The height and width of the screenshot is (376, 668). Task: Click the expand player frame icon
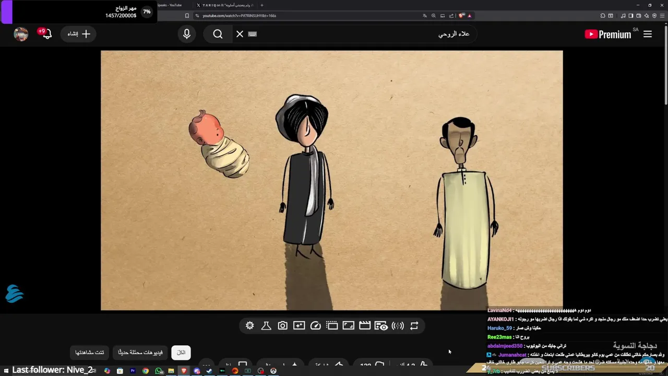(x=348, y=326)
